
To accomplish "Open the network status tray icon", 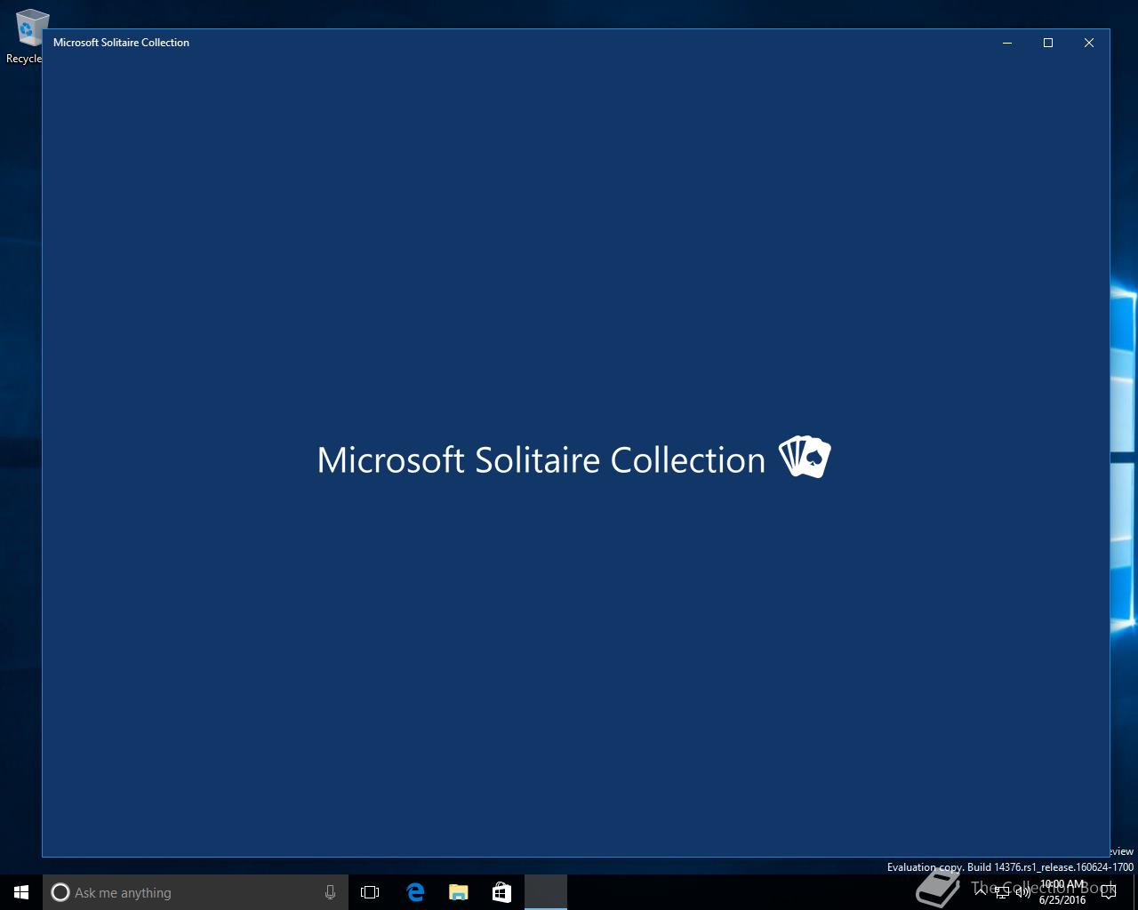I will click(x=1002, y=892).
